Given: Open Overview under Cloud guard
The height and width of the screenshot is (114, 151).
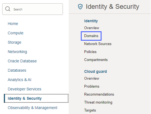Looking at the screenshot, I should point(92,78).
